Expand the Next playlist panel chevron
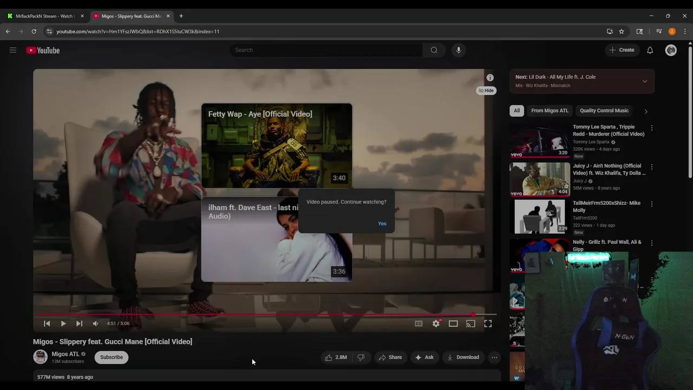This screenshot has width=693, height=390. (x=644, y=81)
